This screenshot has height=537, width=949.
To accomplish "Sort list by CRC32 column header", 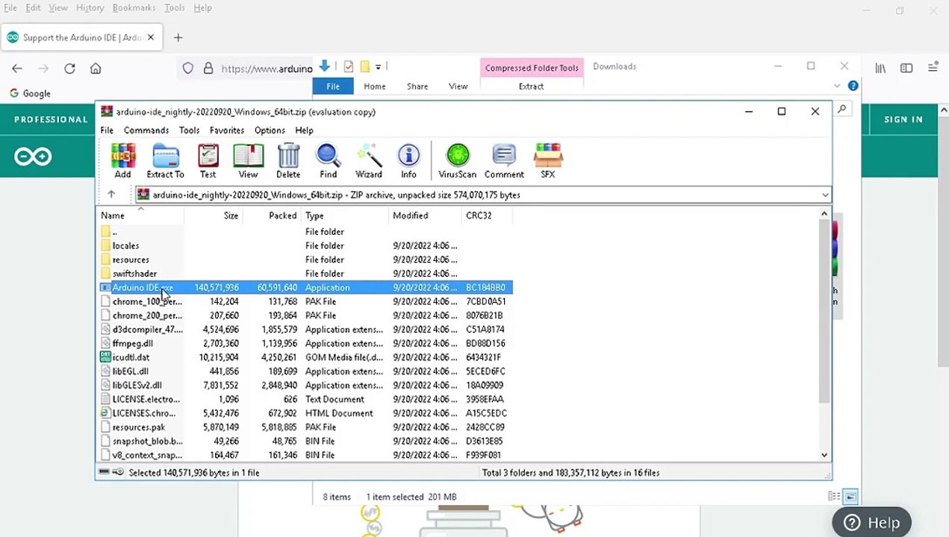I will click(487, 216).
